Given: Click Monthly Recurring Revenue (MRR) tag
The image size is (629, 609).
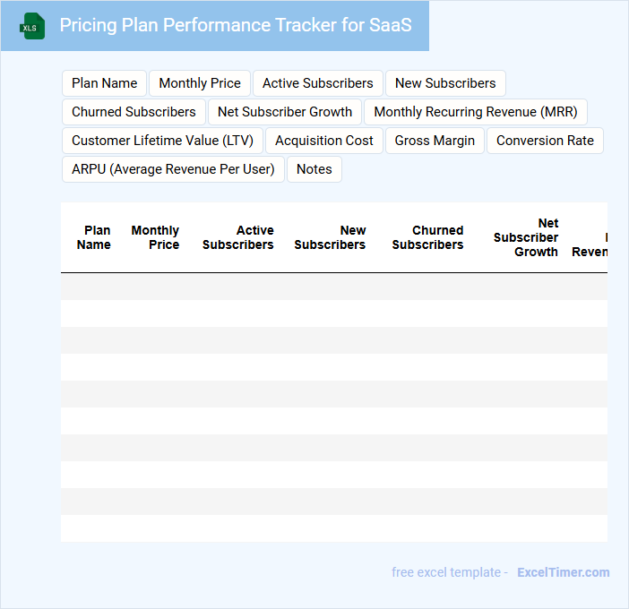Looking at the screenshot, I should 476,112.
